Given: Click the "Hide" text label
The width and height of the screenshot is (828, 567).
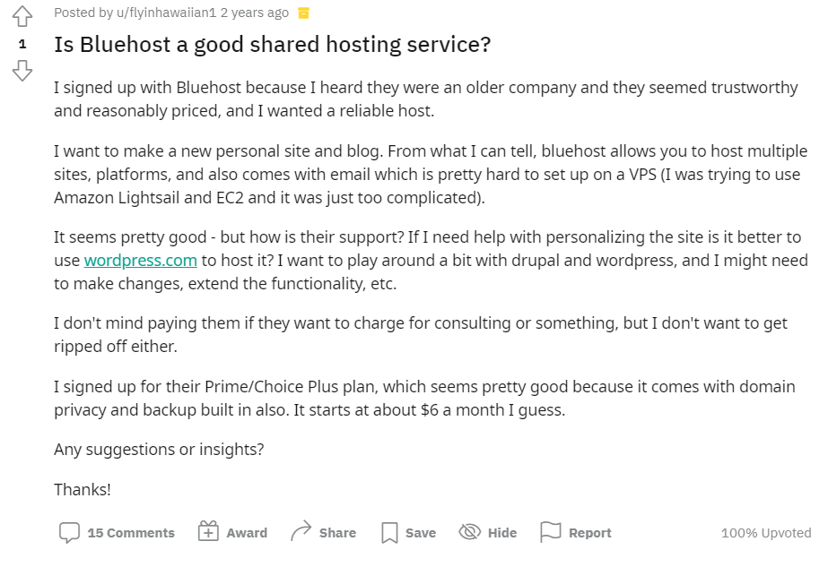Looking at the screenshot, I should [x=502, y=533].
